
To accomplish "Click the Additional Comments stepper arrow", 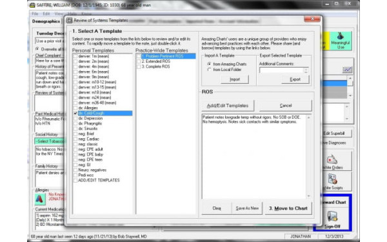I will click(x=306, y=70).
